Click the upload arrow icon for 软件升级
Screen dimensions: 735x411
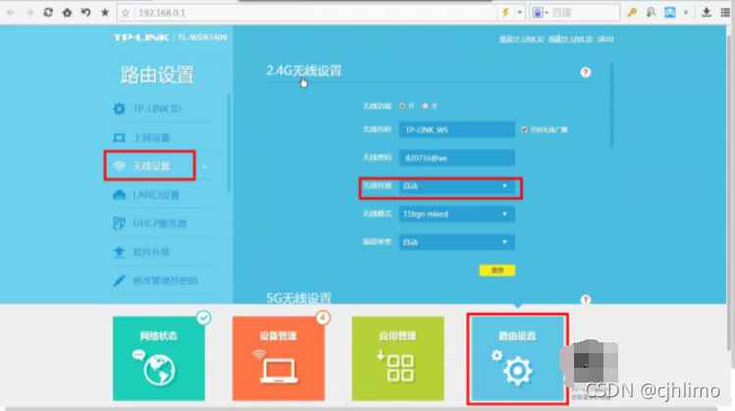tap(119, 253)
